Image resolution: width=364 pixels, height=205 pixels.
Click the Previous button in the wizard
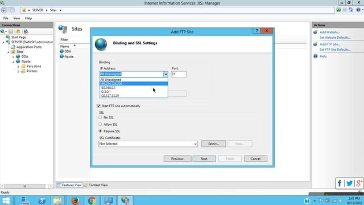point(177,159)
